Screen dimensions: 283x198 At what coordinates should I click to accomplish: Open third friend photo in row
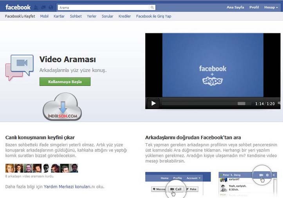28,168
